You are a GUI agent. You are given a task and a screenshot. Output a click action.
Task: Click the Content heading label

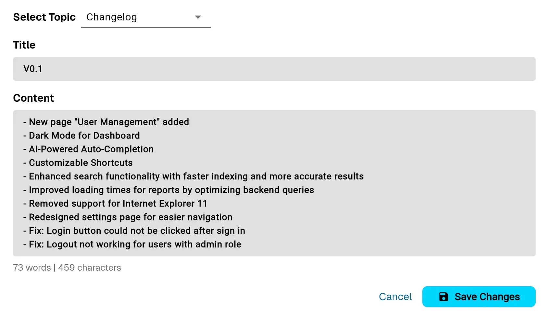click(x=33, y=98)
